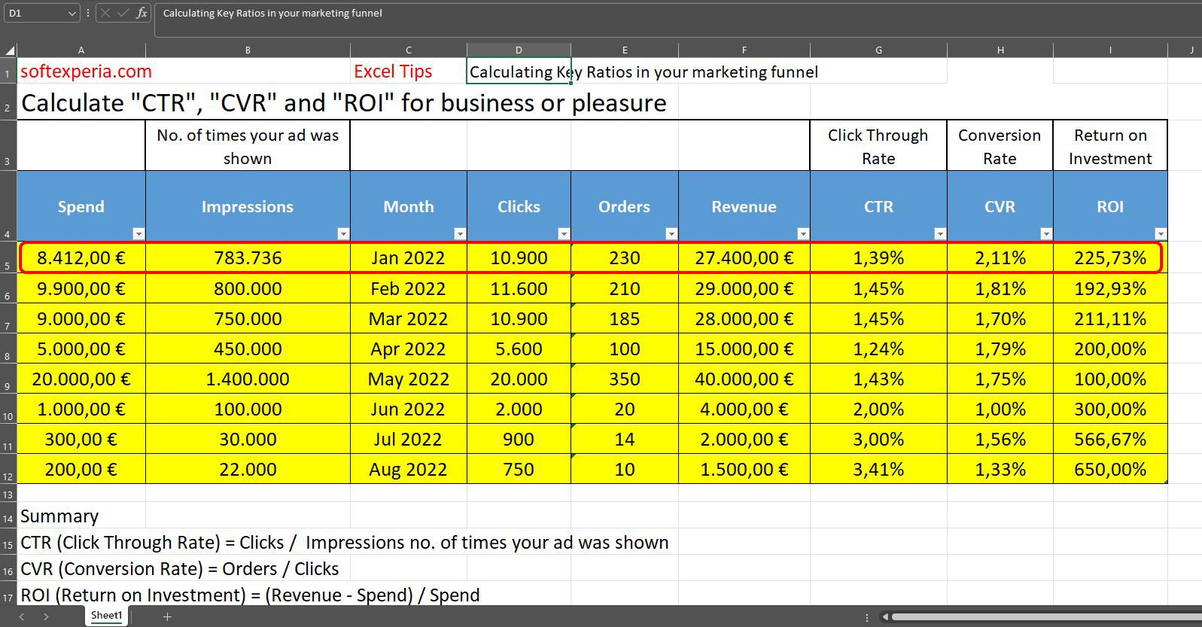Add a new sheet with plus icon
The image size is (1202, 627).
click(167, 616)
